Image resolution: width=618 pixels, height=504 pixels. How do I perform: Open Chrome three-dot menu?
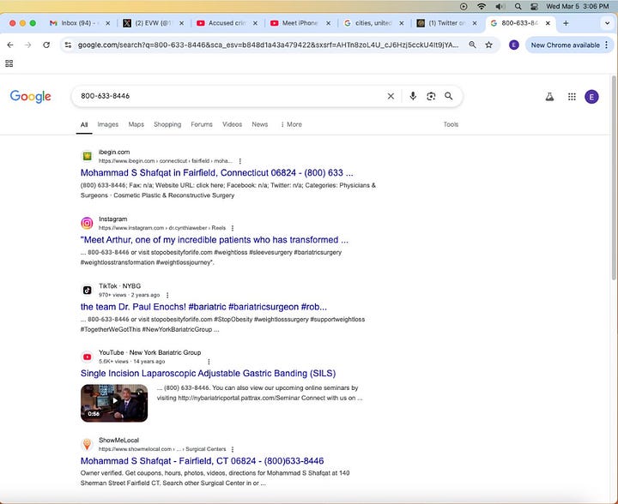pos(606,45)
